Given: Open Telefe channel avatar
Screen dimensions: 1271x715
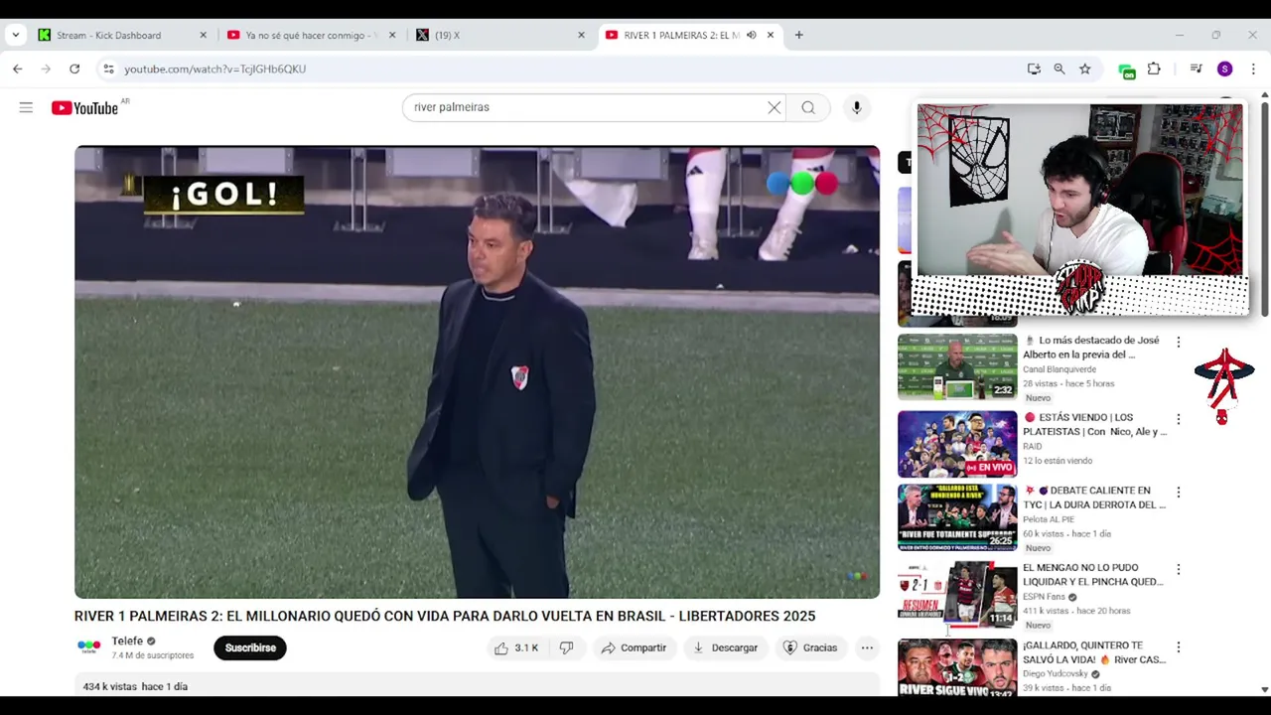Looking at the screenshot, I should [89, 647].
